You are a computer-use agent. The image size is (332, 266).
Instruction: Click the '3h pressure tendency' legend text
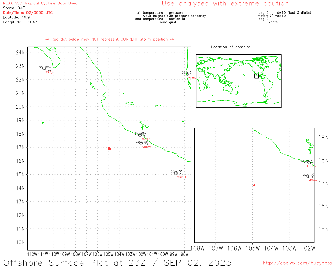[x=187, y=16]
